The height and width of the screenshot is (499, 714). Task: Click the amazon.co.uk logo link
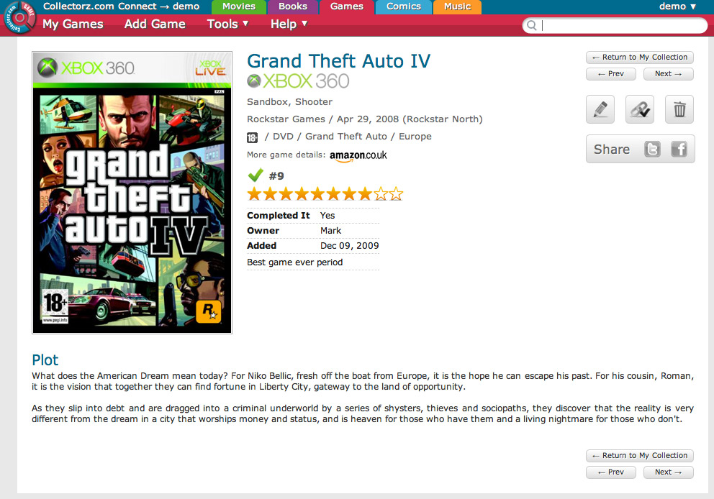coord(358,155)
